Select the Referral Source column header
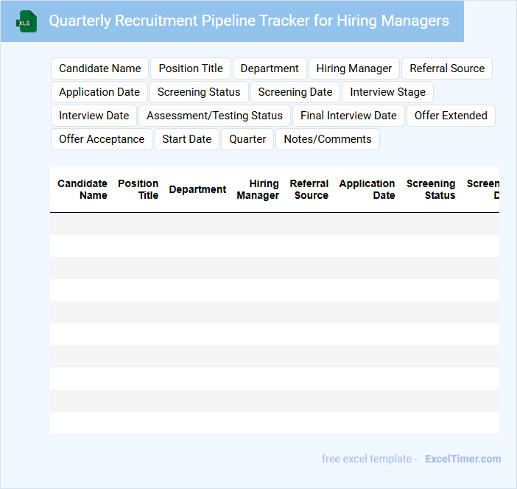Image resolution: width=517 pixels, height=489 pixels. [x=309, y=189]
